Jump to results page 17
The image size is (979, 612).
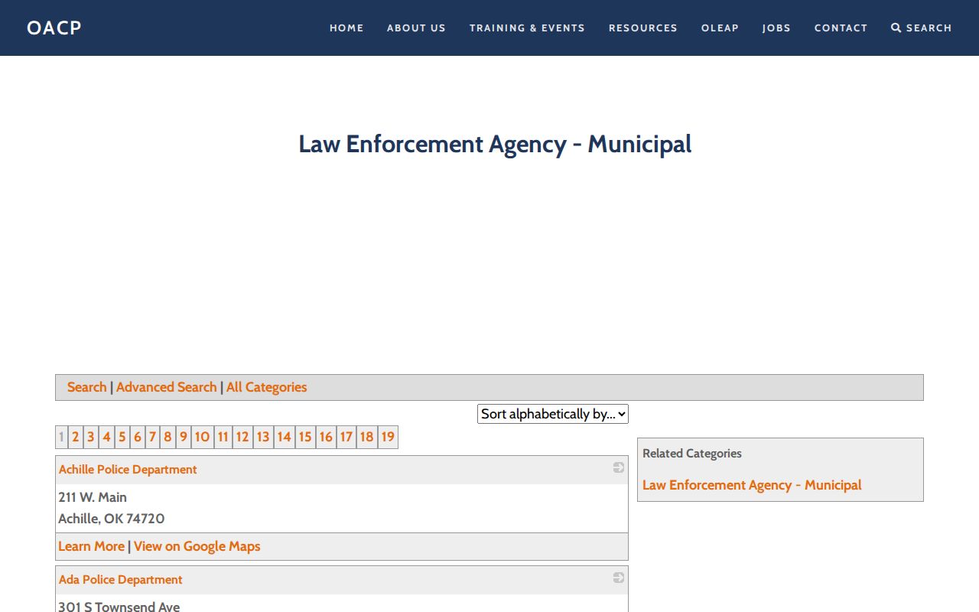346,437
